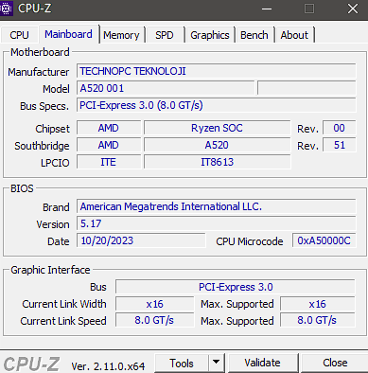The image size is (368, 373).
Task: Open the Graphics tab
Action: click(210, 35)
